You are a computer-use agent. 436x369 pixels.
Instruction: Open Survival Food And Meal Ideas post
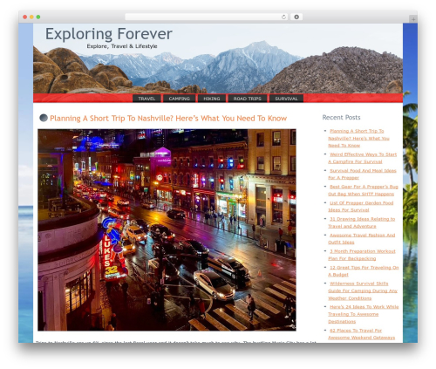(x=362, y=174)
